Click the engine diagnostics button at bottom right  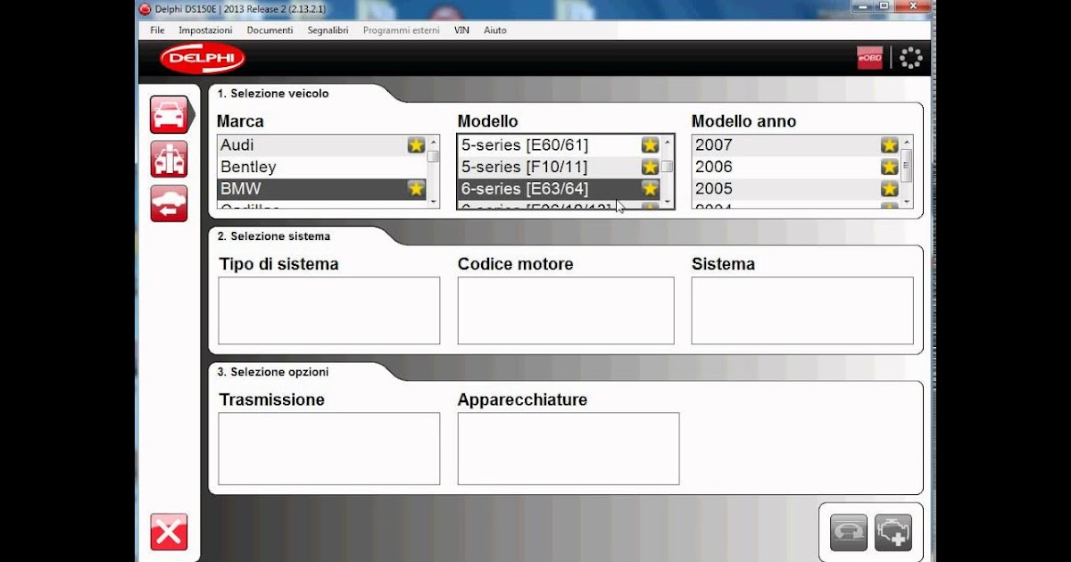[x=893, y=533]
